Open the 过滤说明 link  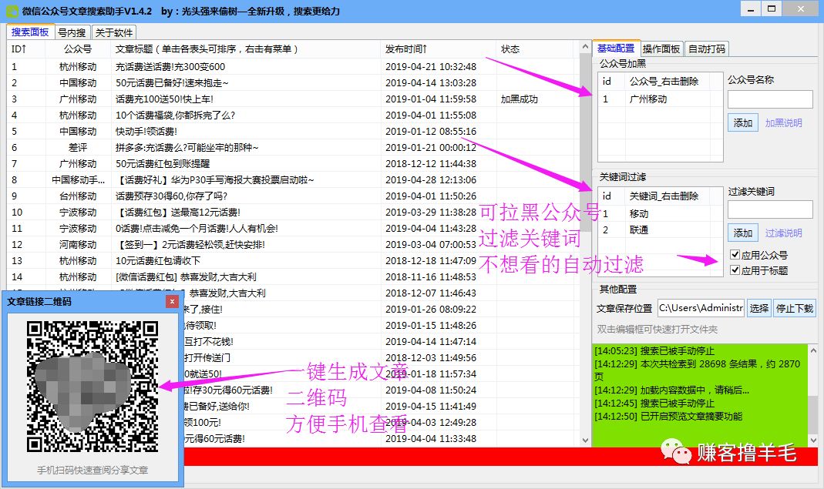coord(783,233)
